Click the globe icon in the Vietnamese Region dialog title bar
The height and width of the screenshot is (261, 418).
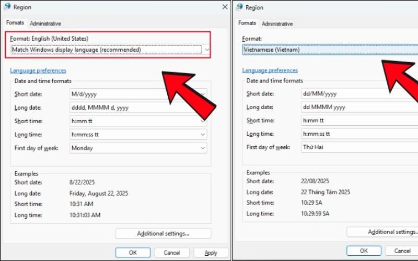[x=239, y=7]
